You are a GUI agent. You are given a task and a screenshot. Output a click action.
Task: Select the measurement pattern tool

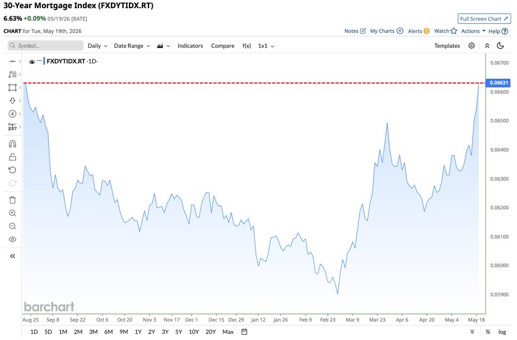click(x=12, y=127)
